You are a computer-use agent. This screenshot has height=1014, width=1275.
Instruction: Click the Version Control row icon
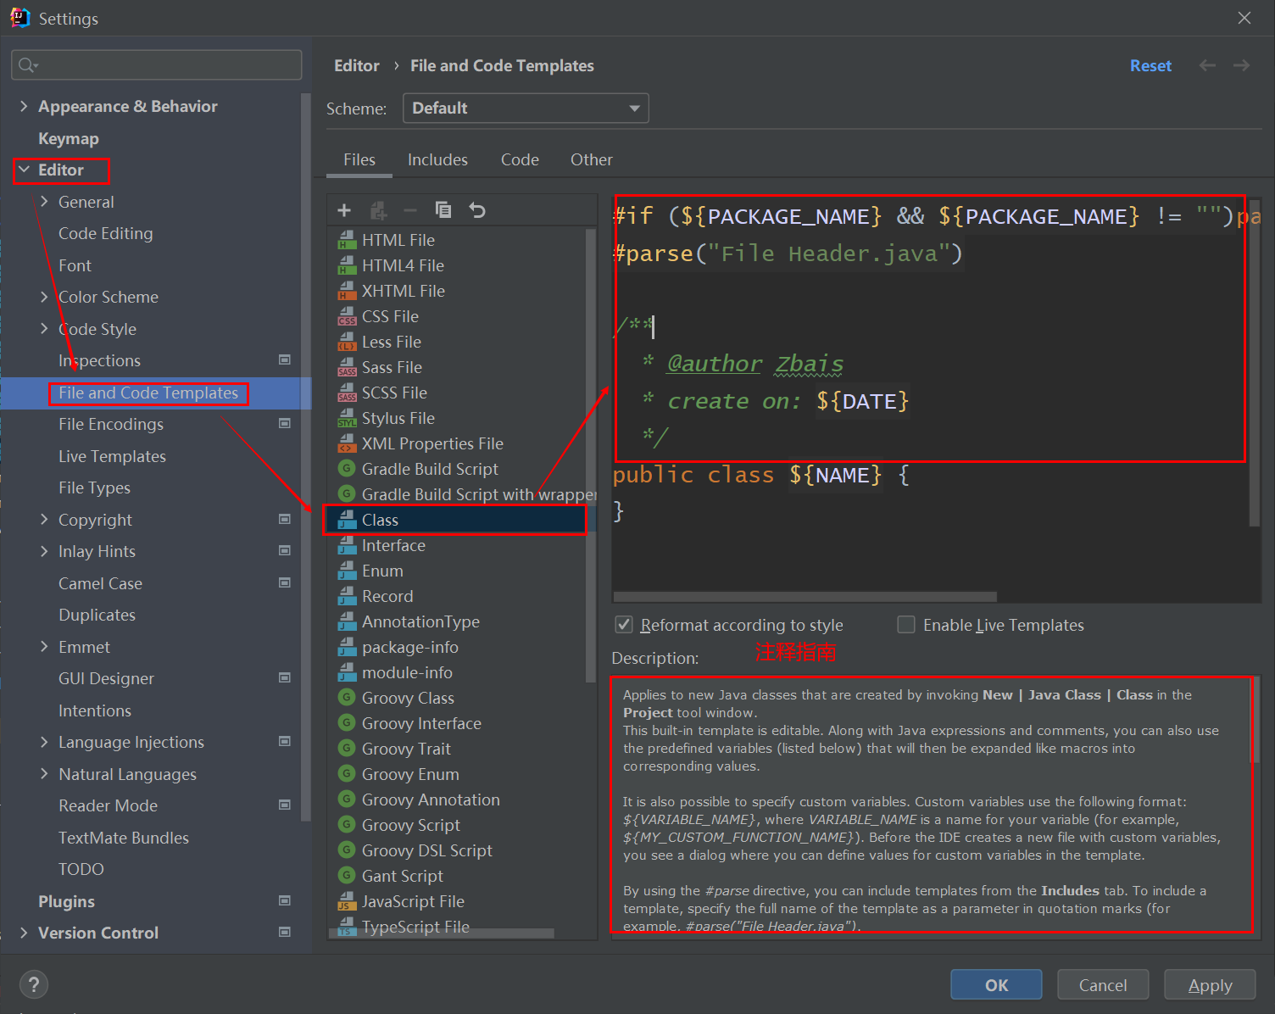coord(285,932)
